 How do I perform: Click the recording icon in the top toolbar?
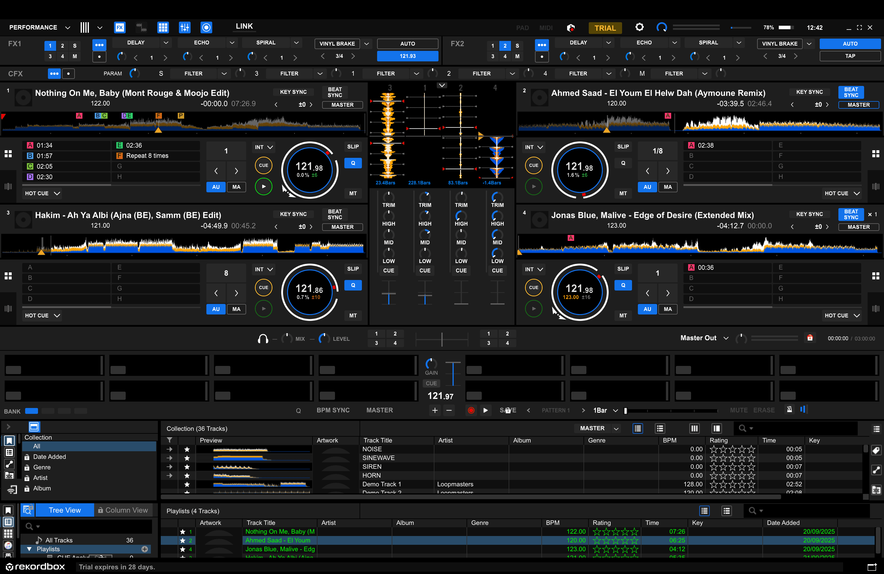point(206,27)
